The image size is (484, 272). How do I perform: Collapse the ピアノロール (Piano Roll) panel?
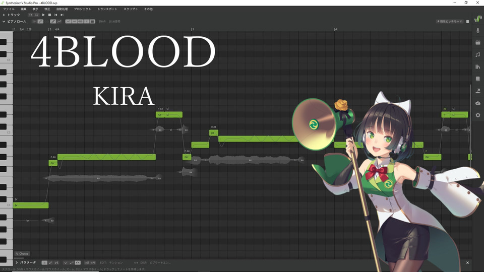(4, 22)
